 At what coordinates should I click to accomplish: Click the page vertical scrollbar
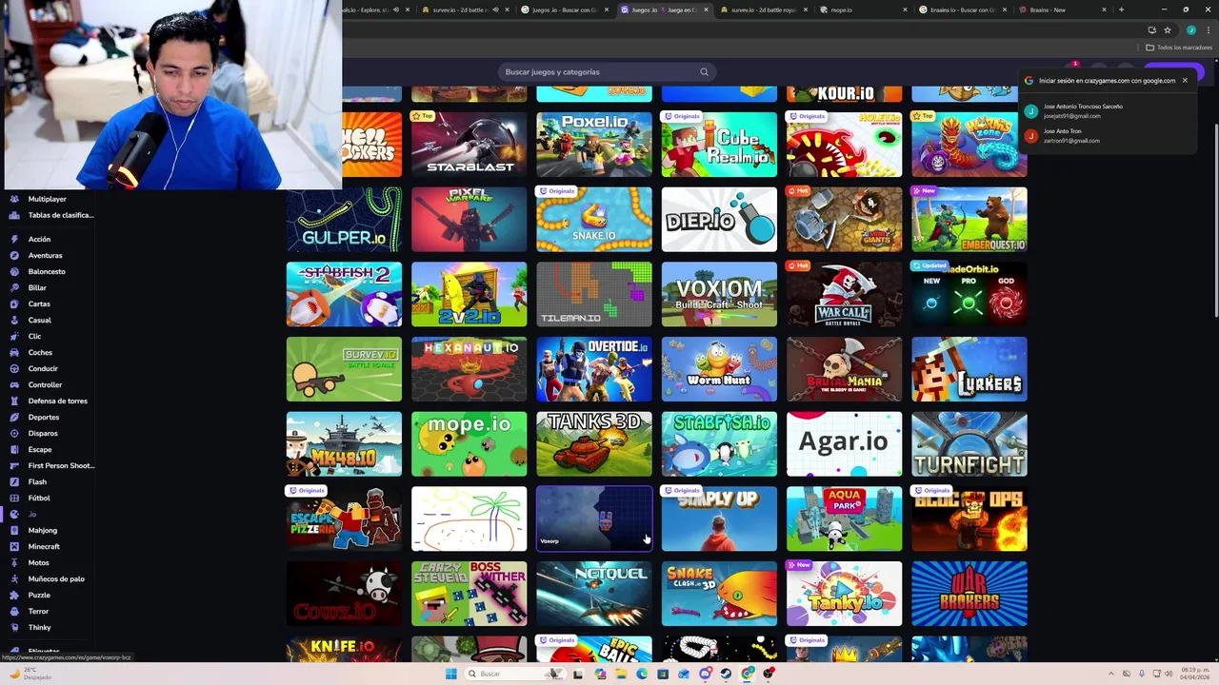1215,221
